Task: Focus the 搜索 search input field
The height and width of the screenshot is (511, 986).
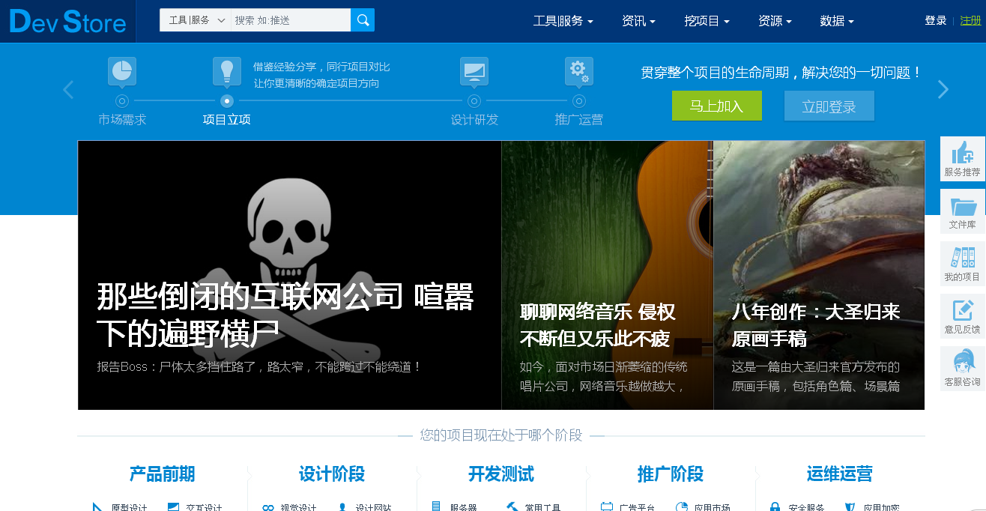Action: [291, 20]
